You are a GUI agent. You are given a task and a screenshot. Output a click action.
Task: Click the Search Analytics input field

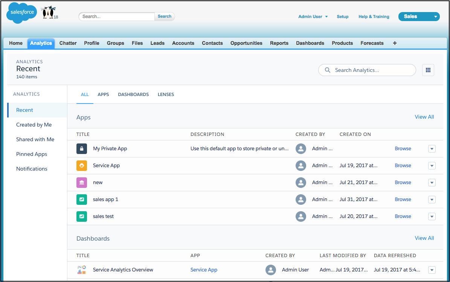tap(367, 70)
